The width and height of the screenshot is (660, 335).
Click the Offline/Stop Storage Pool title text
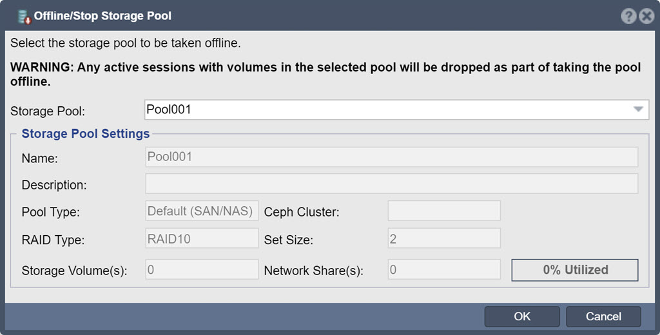pyautogui.click(x=102, y=16)
